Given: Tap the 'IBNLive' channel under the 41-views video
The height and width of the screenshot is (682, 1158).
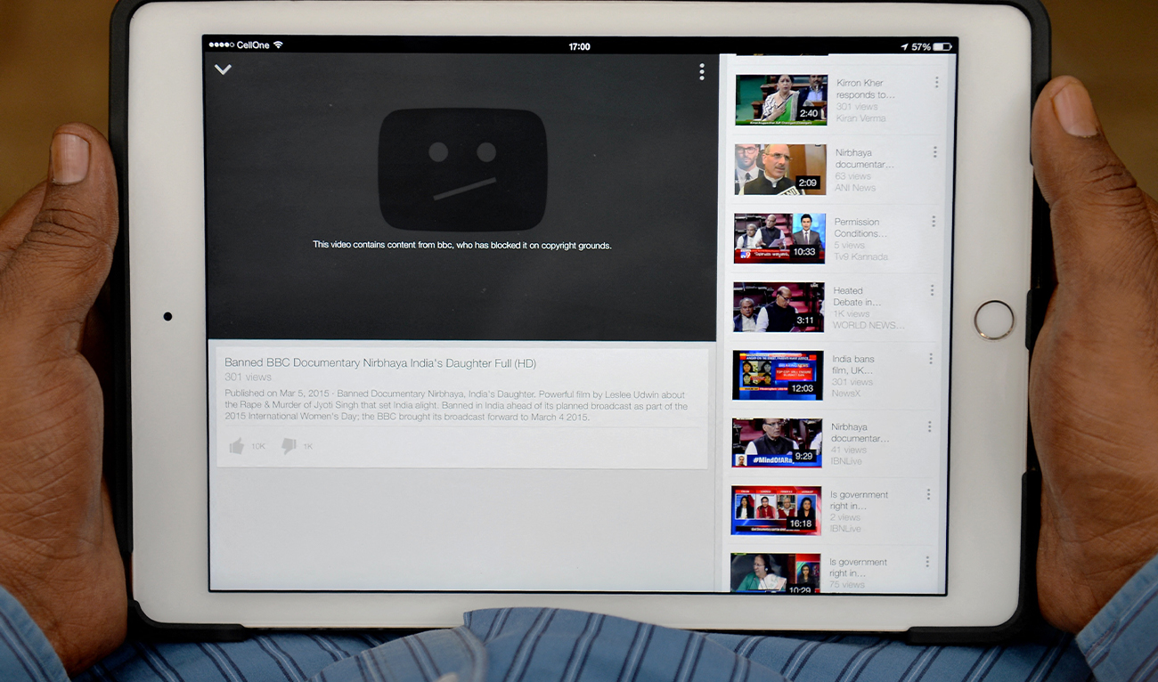Looking at the screenshot, I should pos(846,461).
